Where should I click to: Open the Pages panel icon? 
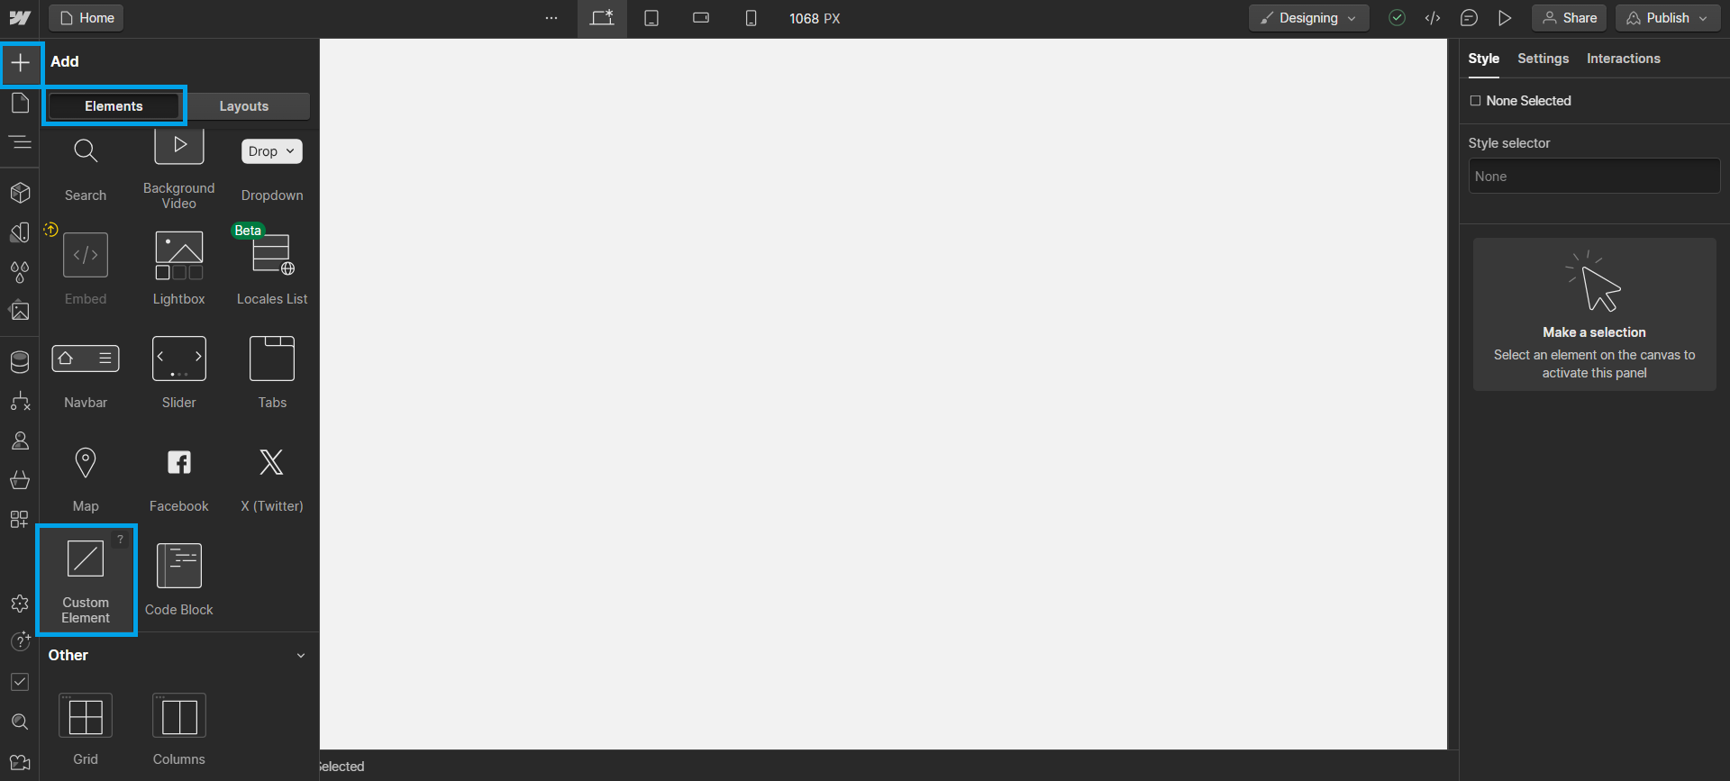pyautogui.click(x=20, y=103)
